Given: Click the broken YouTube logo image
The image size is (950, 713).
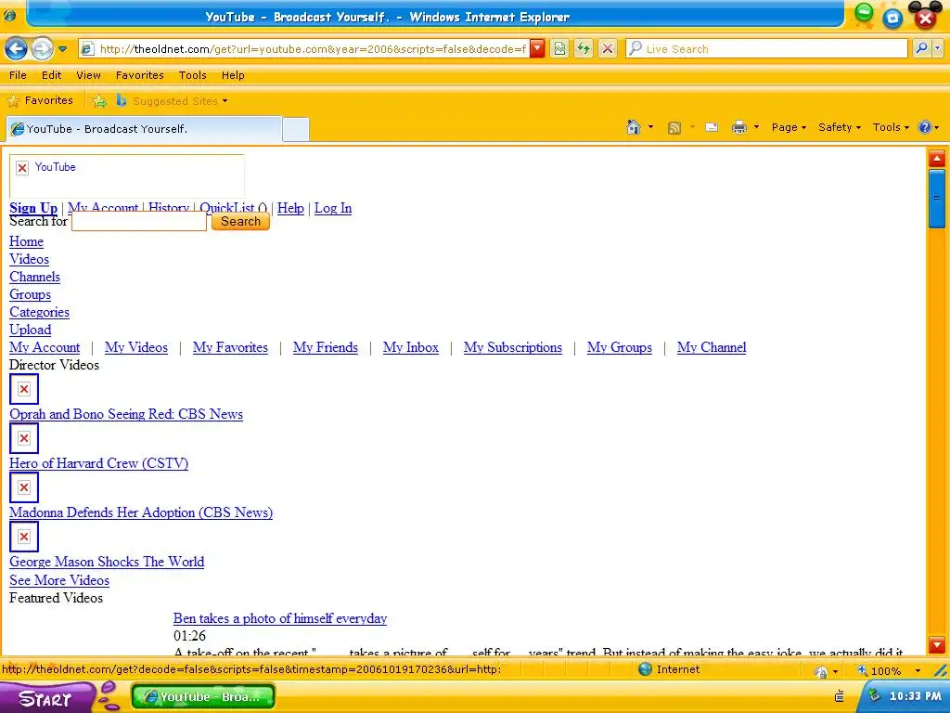Looking at the screenshot, I should pos(126,175).
